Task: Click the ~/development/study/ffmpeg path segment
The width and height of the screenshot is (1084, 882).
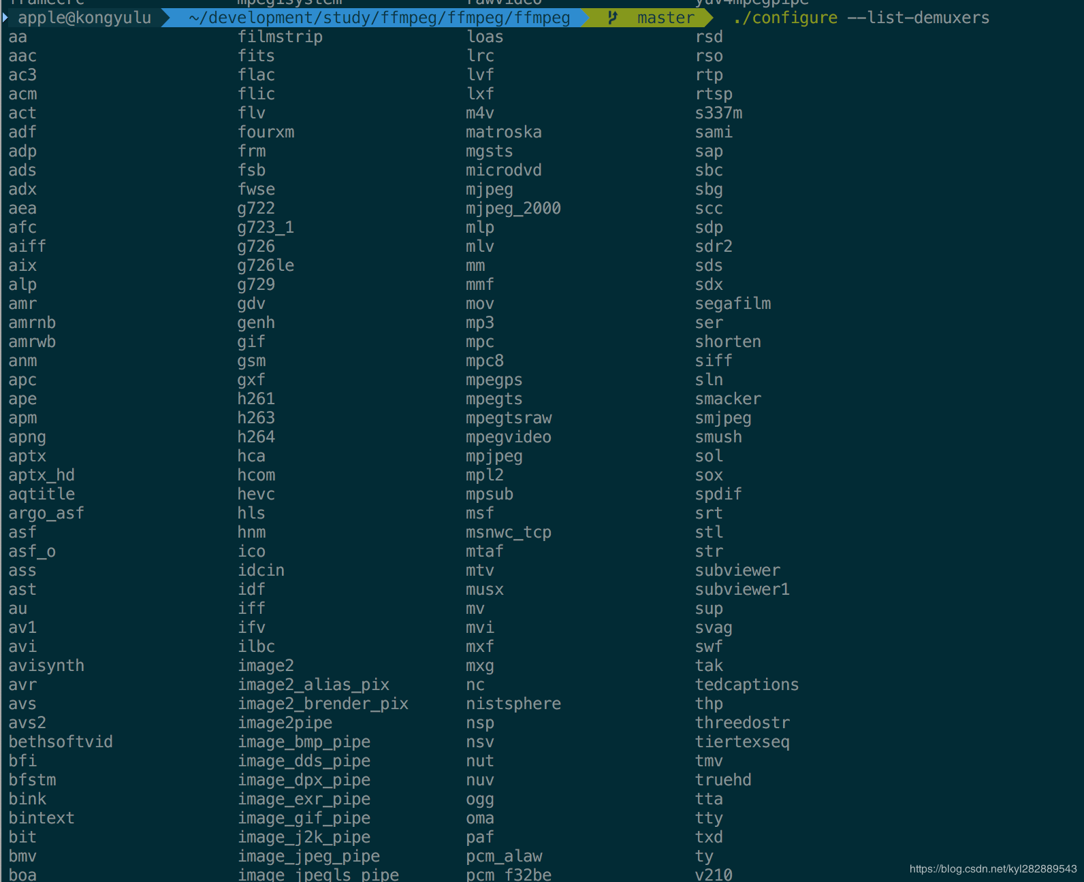Action: tap(380, 18)
